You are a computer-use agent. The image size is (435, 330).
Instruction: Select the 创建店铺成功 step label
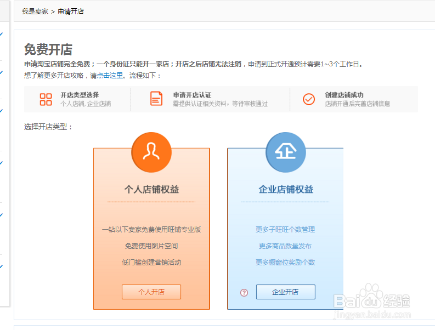point(344,95)
